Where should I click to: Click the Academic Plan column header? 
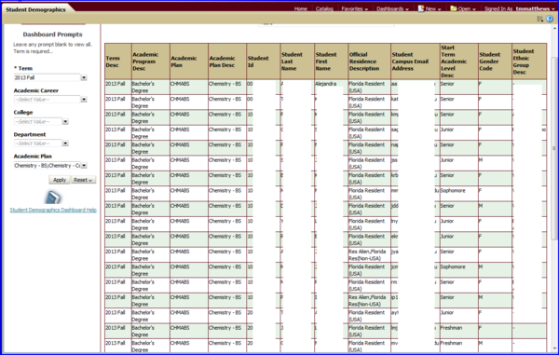(189, 61)
